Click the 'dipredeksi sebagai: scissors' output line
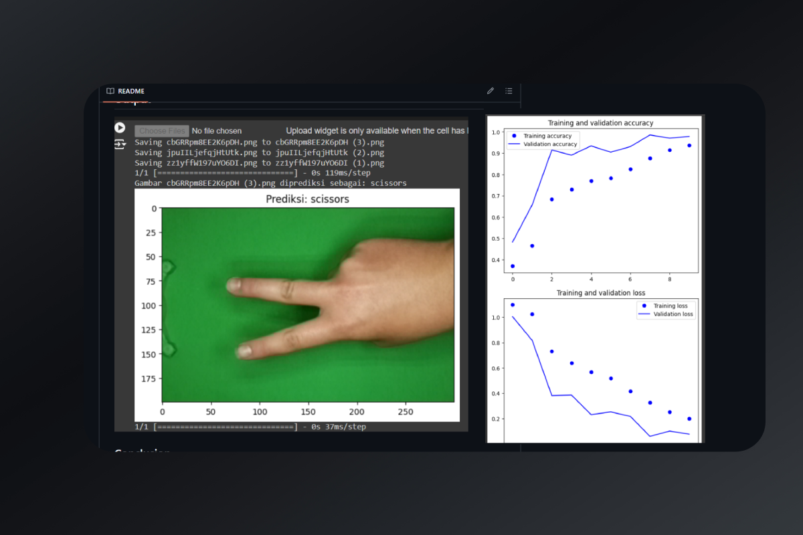 click(x=270, y=183)
